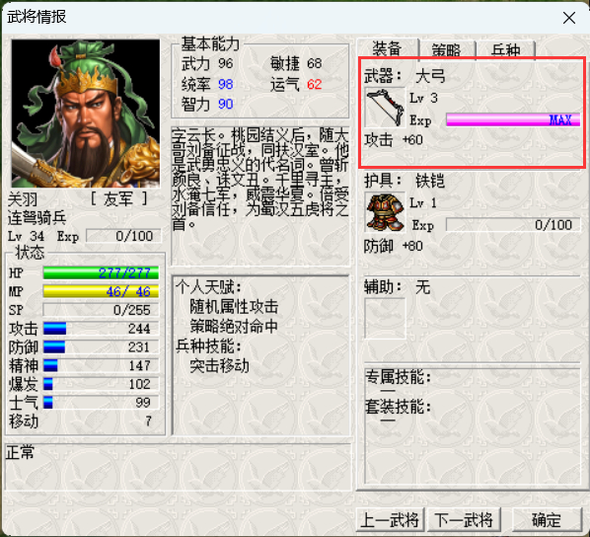This screenshot has width=590, height=537.
Task: Go to next general with 下一武将
Action: point(464,519)
